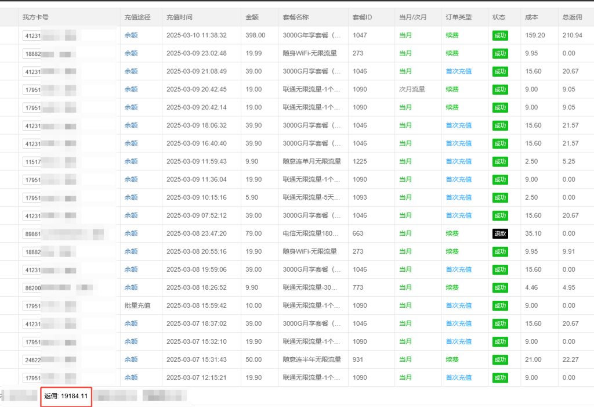This screenshot has height=407, width=594.
Task: Click the 次月流量 cell
Action: click(412, 89)
